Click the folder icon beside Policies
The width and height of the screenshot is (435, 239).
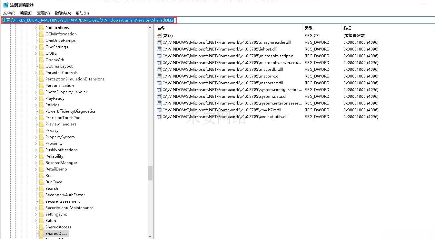pos(41,105)
